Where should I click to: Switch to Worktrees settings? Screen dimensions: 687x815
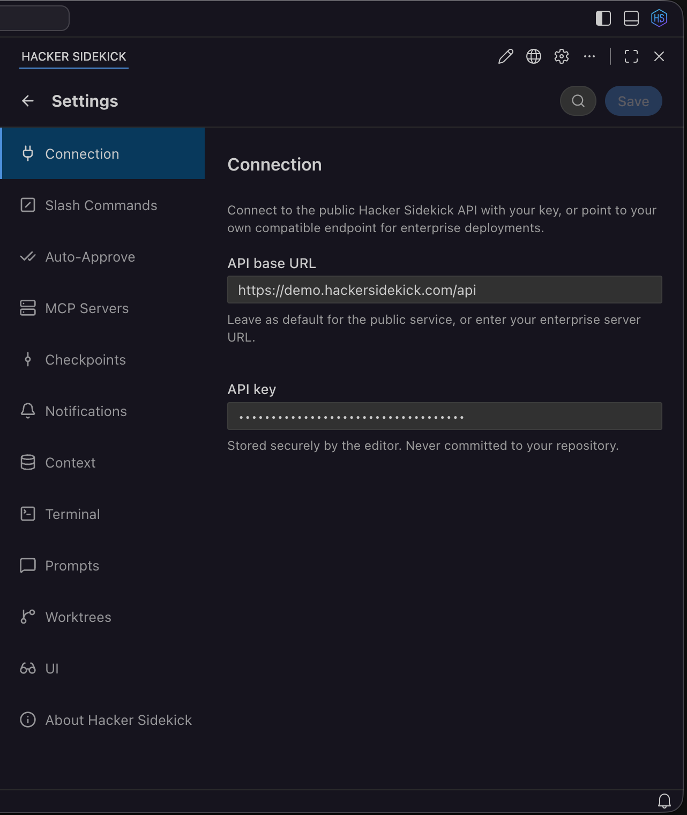102,617
